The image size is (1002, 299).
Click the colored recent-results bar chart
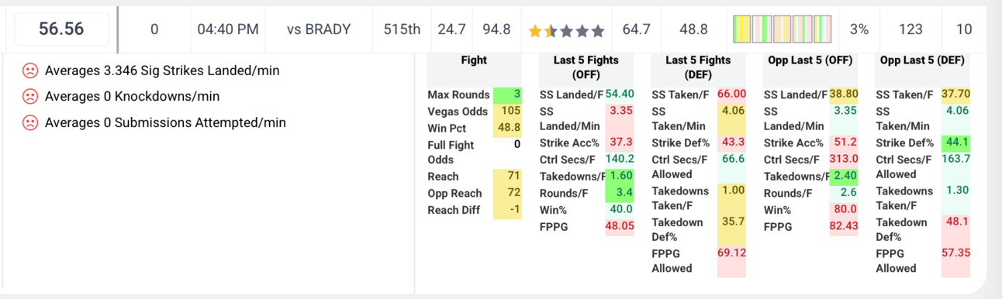tap(782, 29)
